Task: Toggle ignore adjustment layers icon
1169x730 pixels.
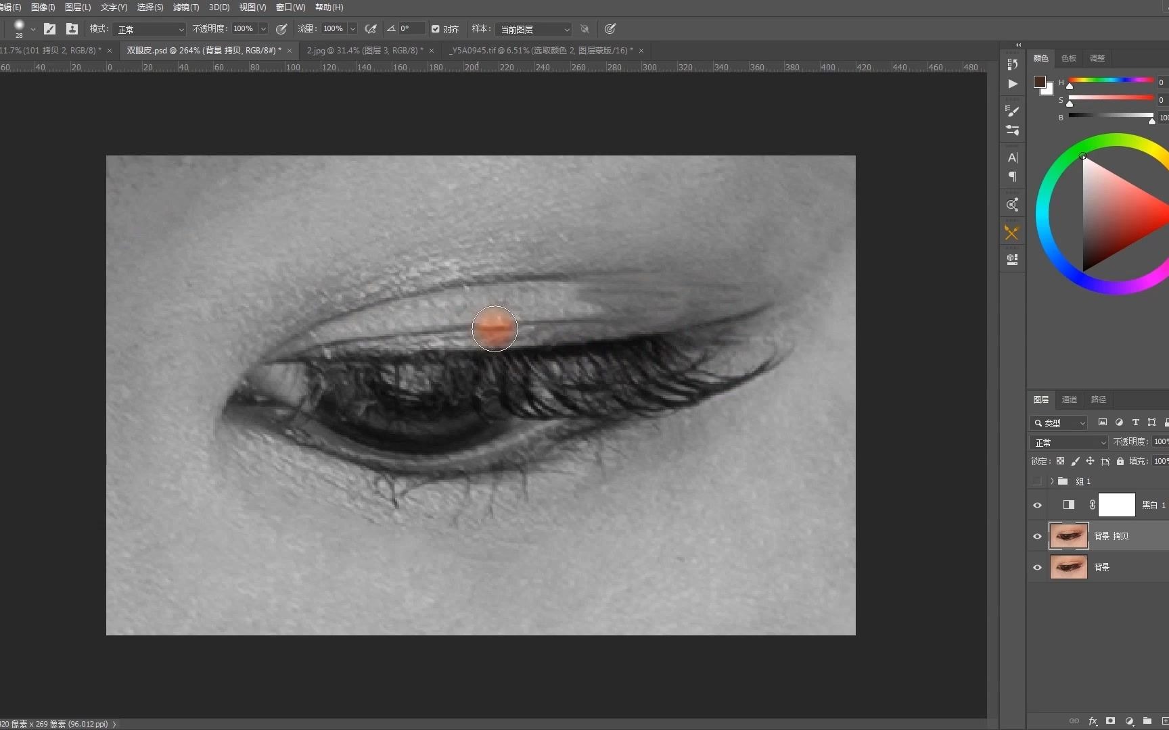Action: pyautogui.click(x=584, y=29)
